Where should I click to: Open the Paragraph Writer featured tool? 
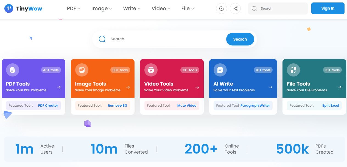pos(255,105)
